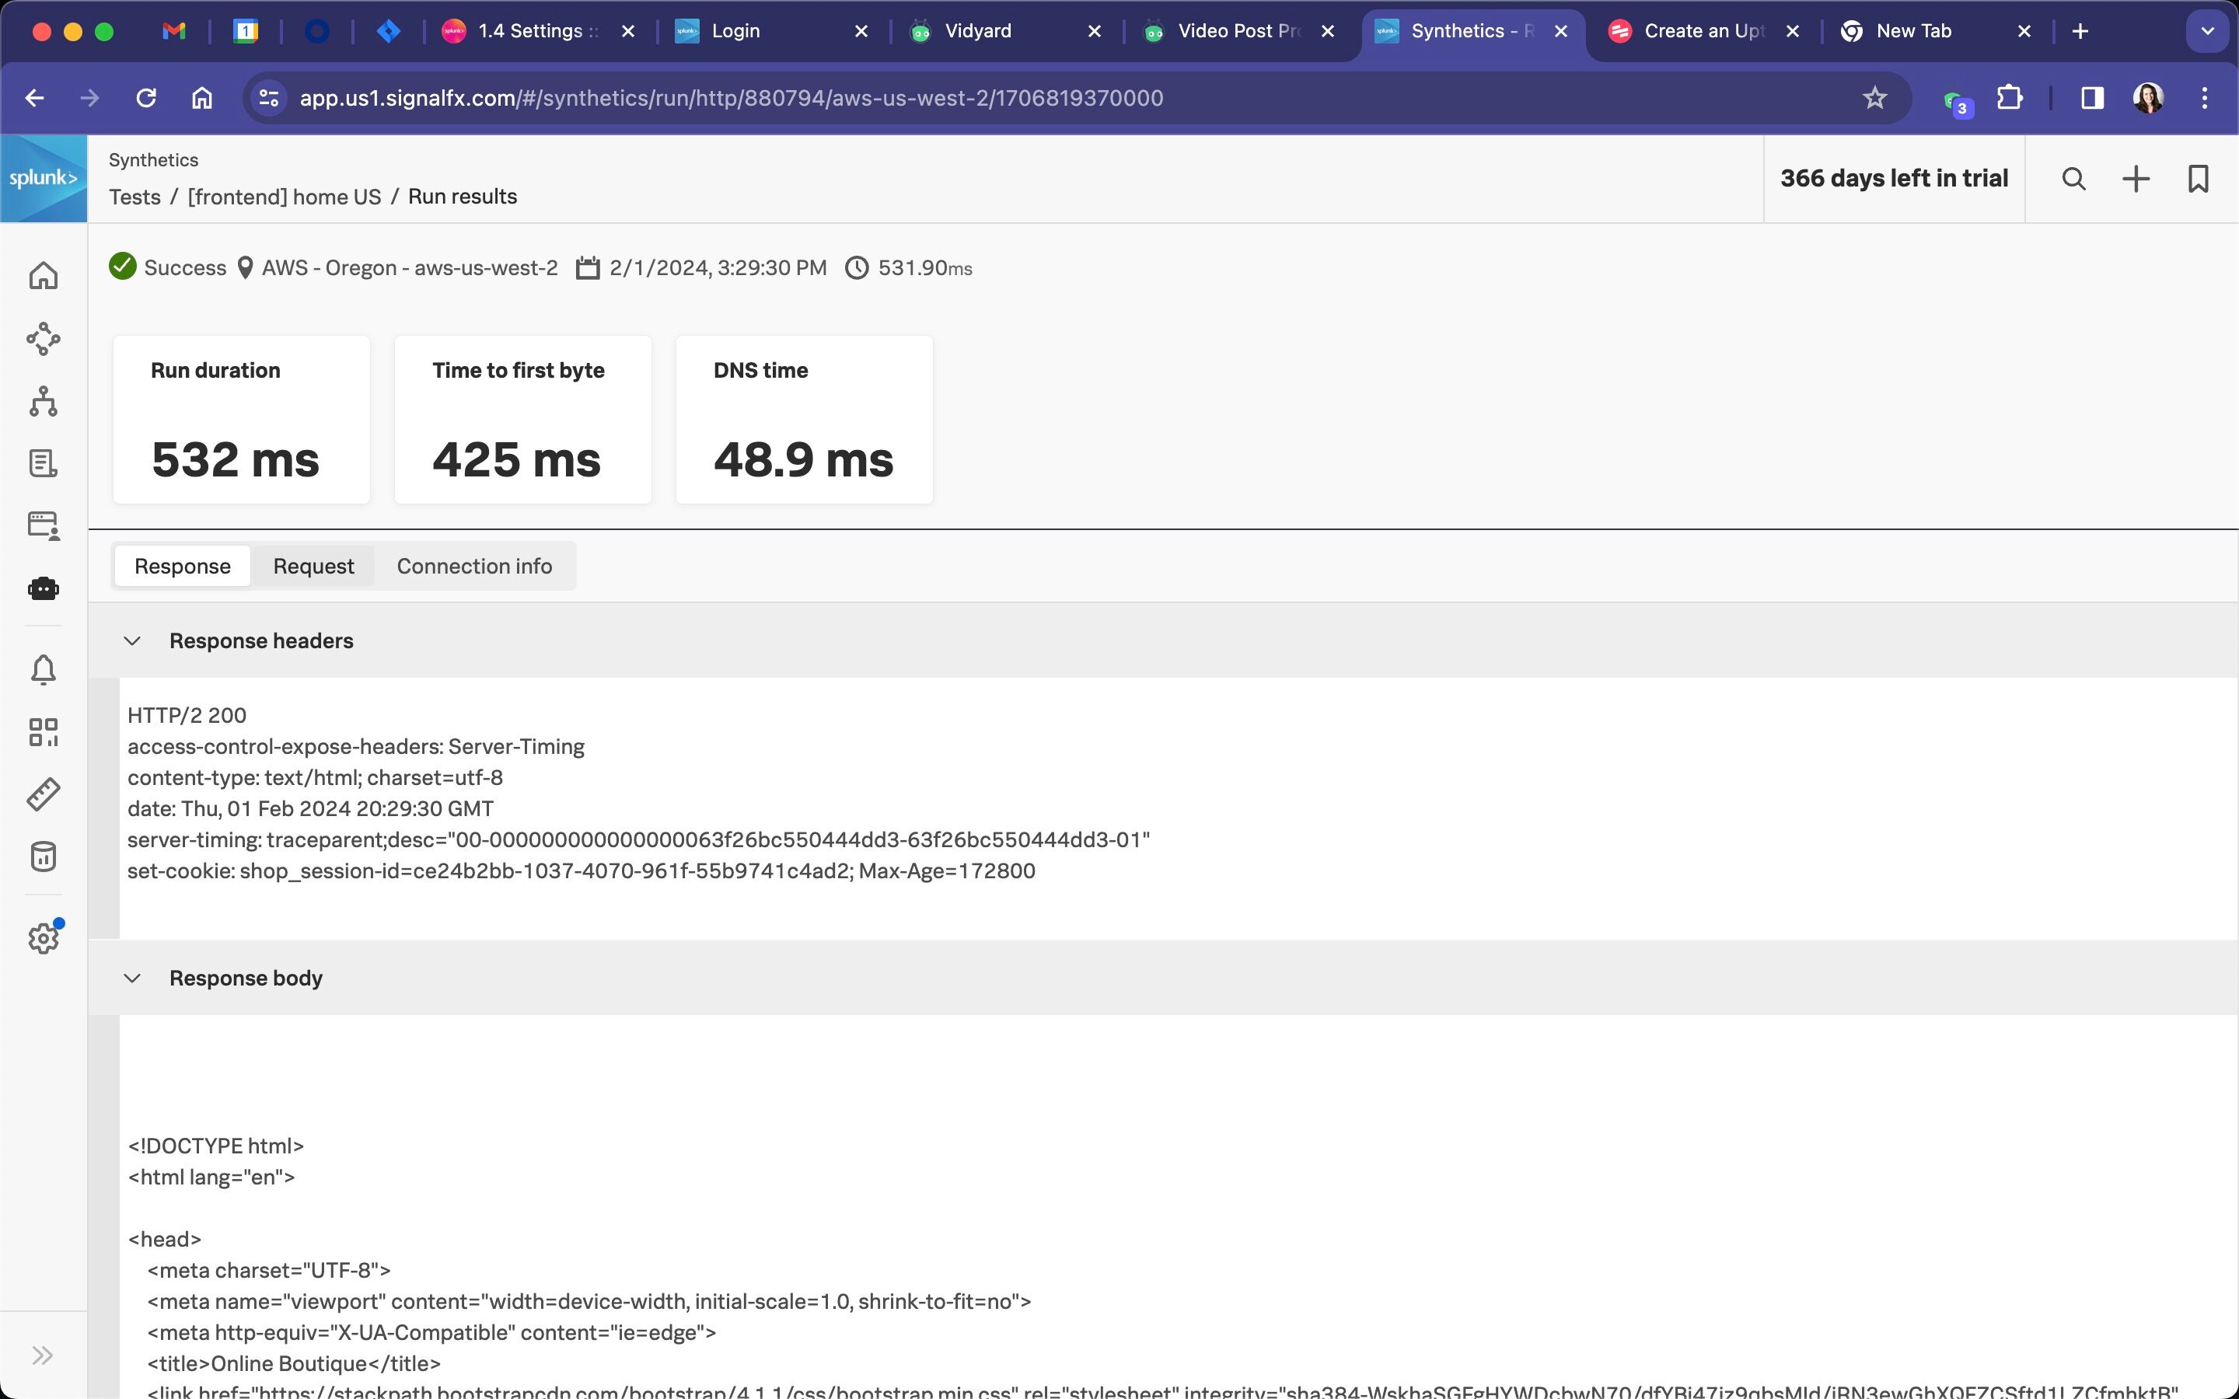Close the Vidyard browser tab
Viewport: 2239px width, 1399px height.
1095,31
